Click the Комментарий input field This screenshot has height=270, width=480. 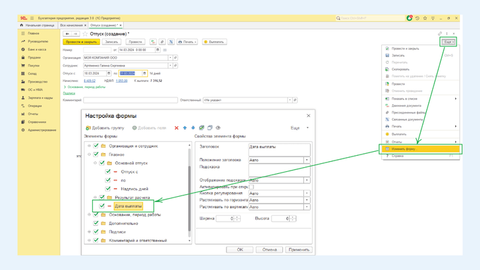130,100
